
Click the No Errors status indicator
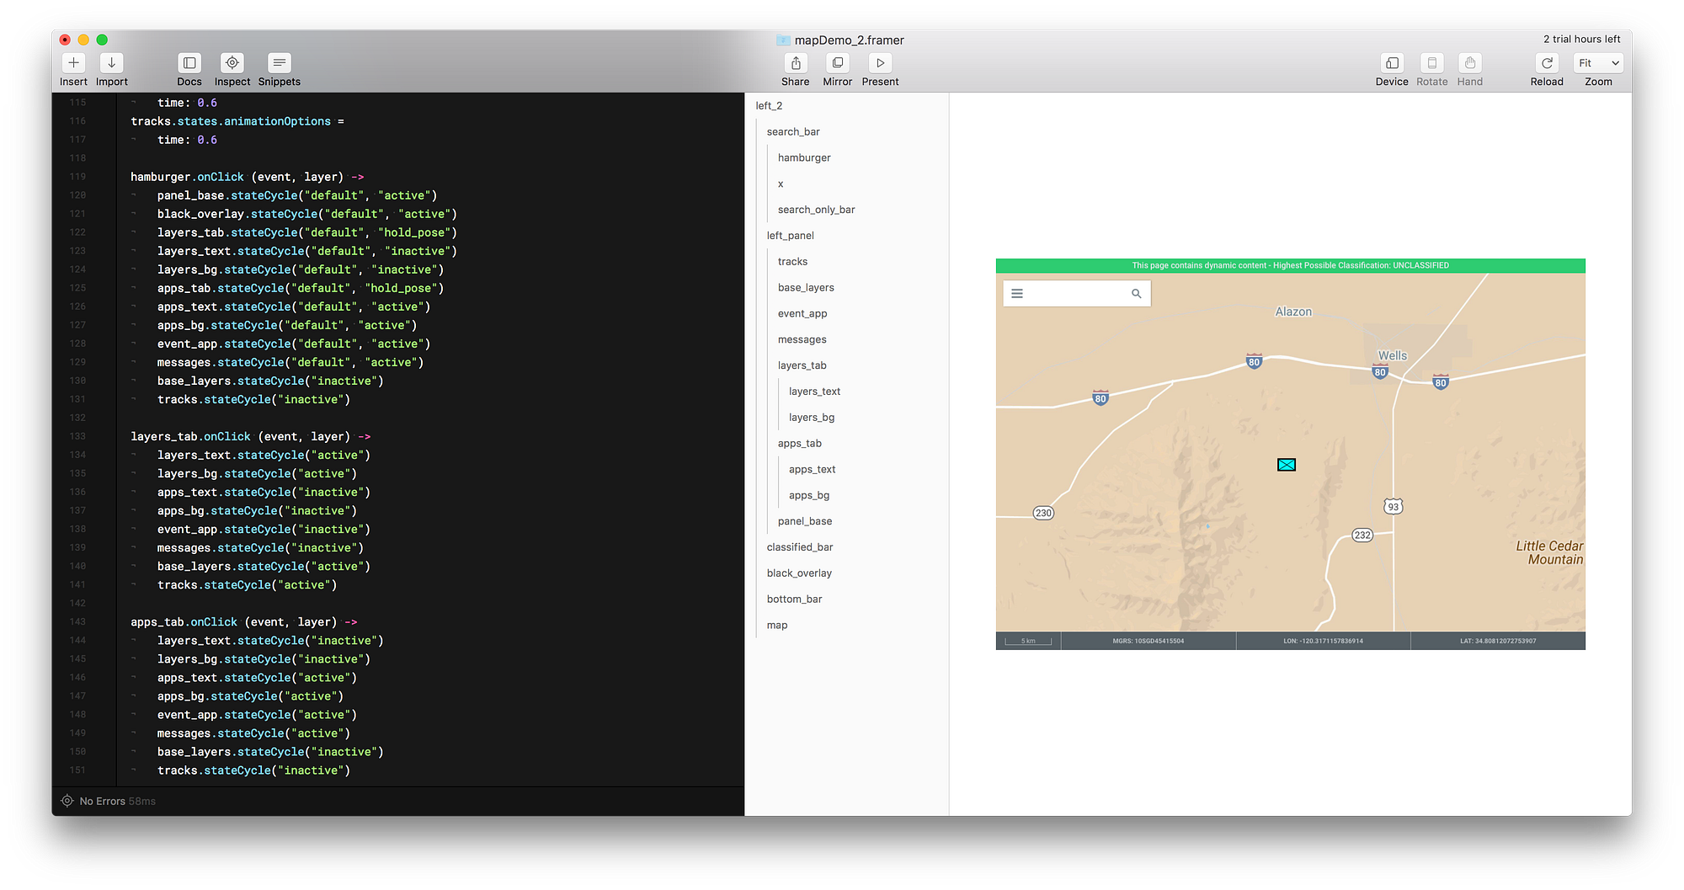[102, 802]
